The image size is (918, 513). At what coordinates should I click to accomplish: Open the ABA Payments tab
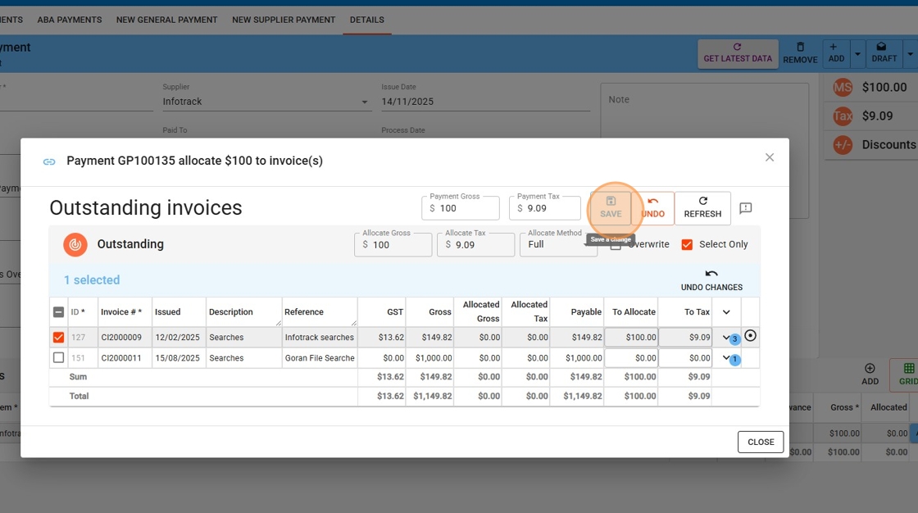pyautogui.click(x=70, y=20)
